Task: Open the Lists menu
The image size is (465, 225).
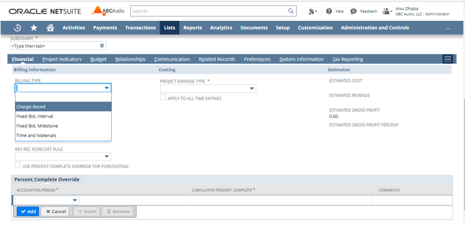Action: tap(170, 27)
